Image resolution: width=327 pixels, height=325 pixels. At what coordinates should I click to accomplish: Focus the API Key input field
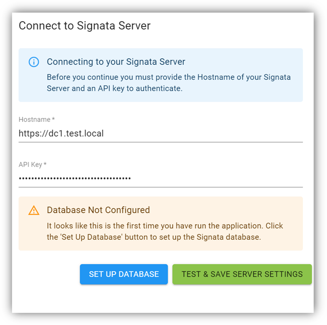point(161,178)
